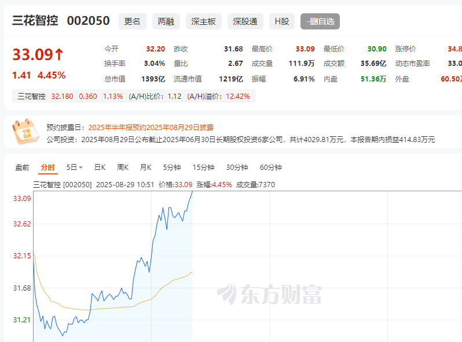Click the change percentage 4.45% under price
The height and width of the screenshot is (342, 462).
[x=52, y=75]
